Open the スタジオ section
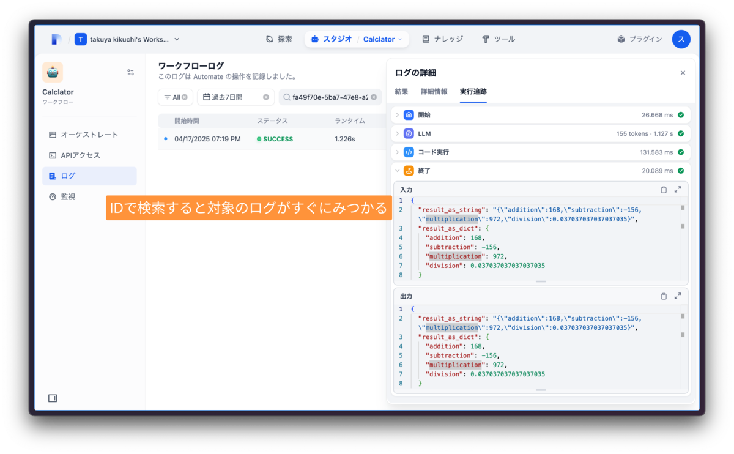The width and height of the screenshot is (734, 454). (x=331, y=39)
